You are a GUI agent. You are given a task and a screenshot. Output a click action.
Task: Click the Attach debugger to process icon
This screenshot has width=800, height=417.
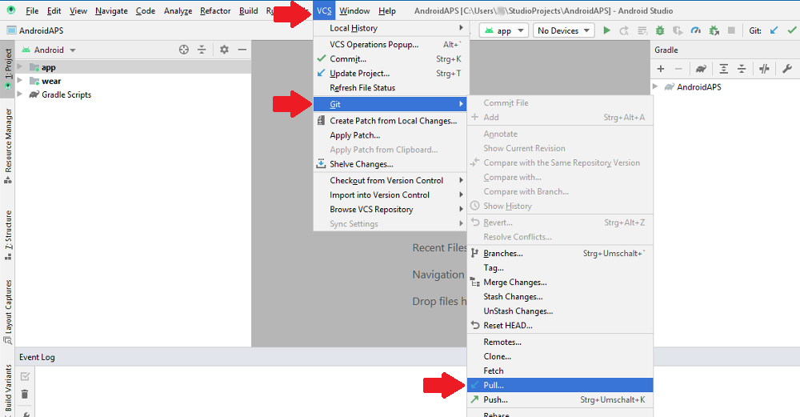(714, 30)
